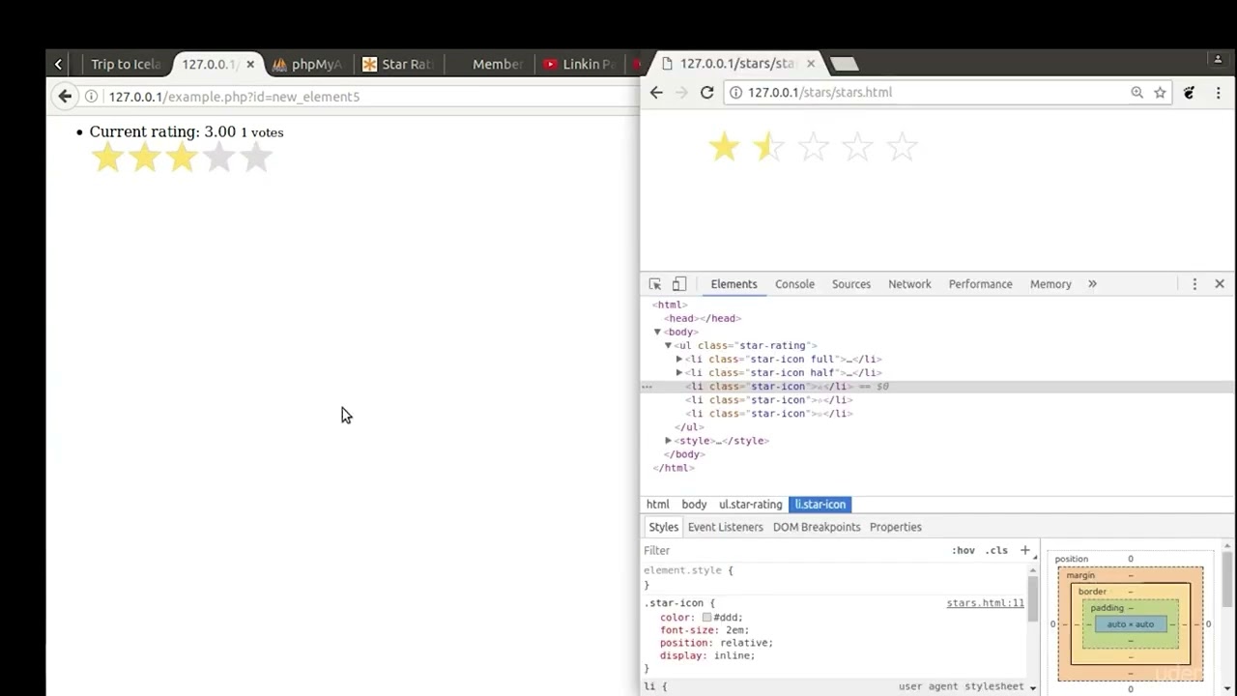Image resolution: width=1237 pixels, height=696 pixels.
Task: Select ul.star-rating in the breadcrumb bar
Action: tap(750, 505)
